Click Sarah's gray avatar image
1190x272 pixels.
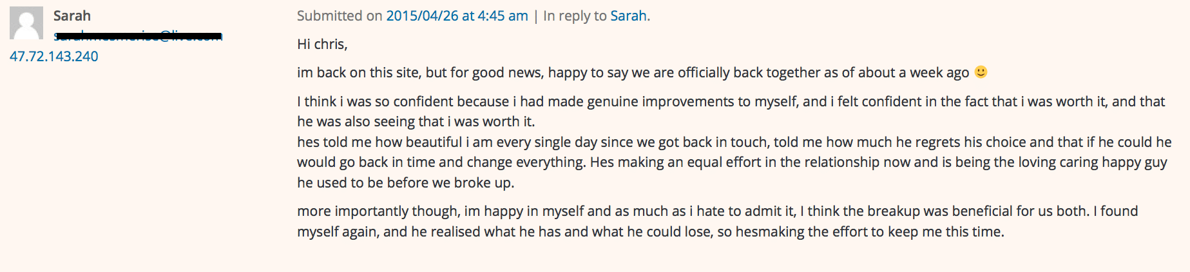(x=26, y=23)
